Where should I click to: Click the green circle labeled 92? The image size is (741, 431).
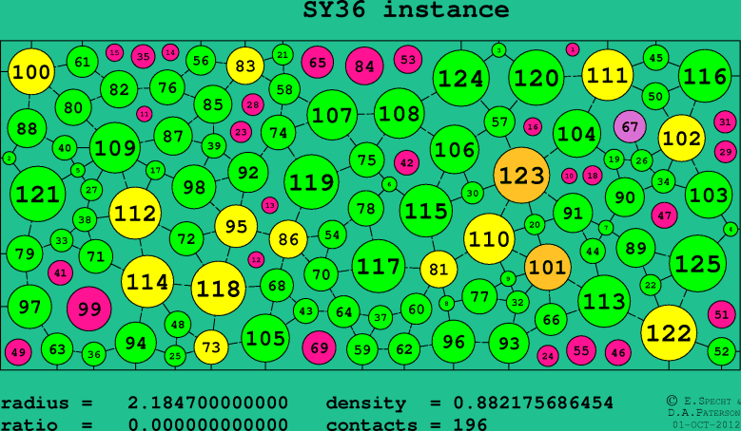click(x=248, y=172)
